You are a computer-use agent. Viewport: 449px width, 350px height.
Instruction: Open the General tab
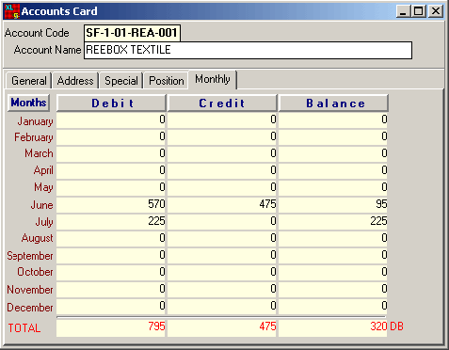(x=28, y=81)
